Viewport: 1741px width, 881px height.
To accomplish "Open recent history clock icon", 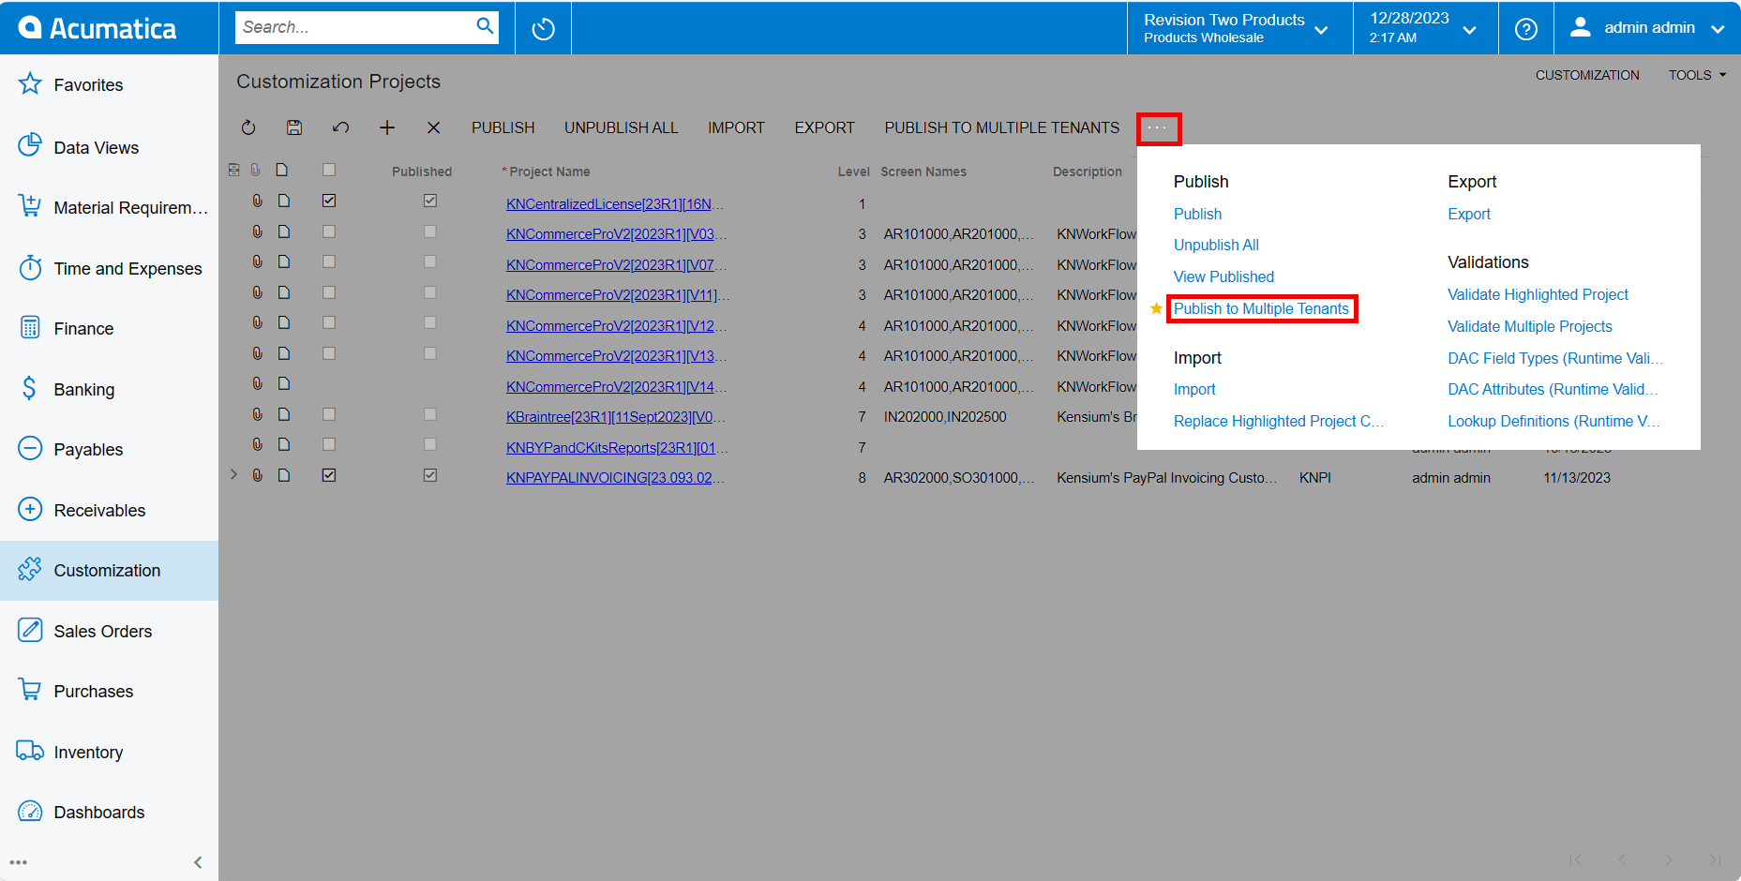I will point(543,29).
